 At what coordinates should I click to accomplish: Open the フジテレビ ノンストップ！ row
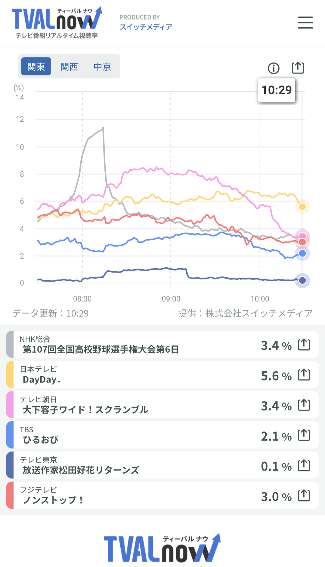tap(162, 495)
